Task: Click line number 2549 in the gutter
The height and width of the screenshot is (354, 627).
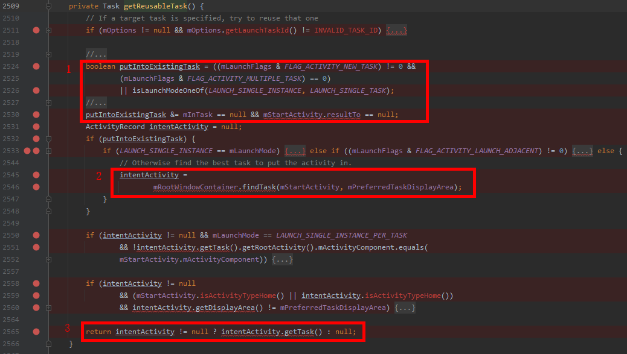Action: [11, 223]
